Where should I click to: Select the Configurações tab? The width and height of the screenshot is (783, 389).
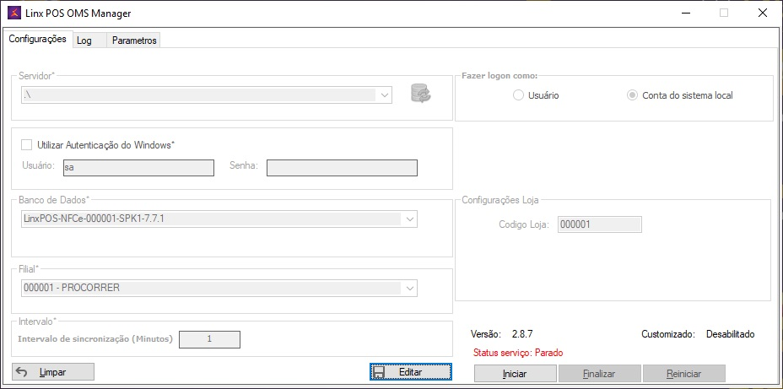(x=37, y=39)
